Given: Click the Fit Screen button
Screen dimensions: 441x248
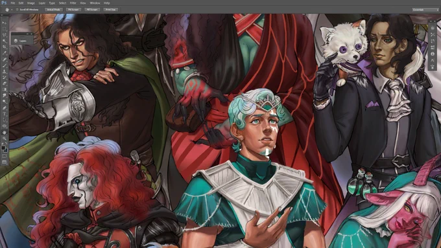Looking at the screenshot, I should [73, 10].
